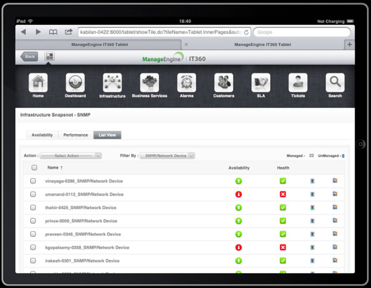Tap the tile grid icon beside Back
The width and height of the screenshot is (371, 288).
[x=50, y=56]
